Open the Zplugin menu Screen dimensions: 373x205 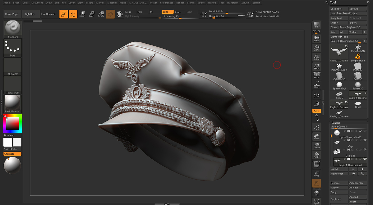[x=246, y=2]
